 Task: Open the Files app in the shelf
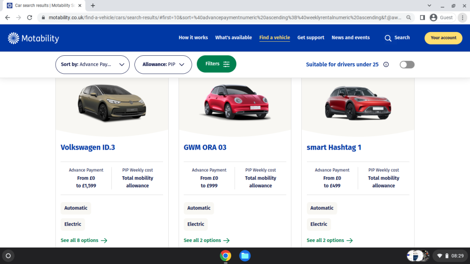245,256
